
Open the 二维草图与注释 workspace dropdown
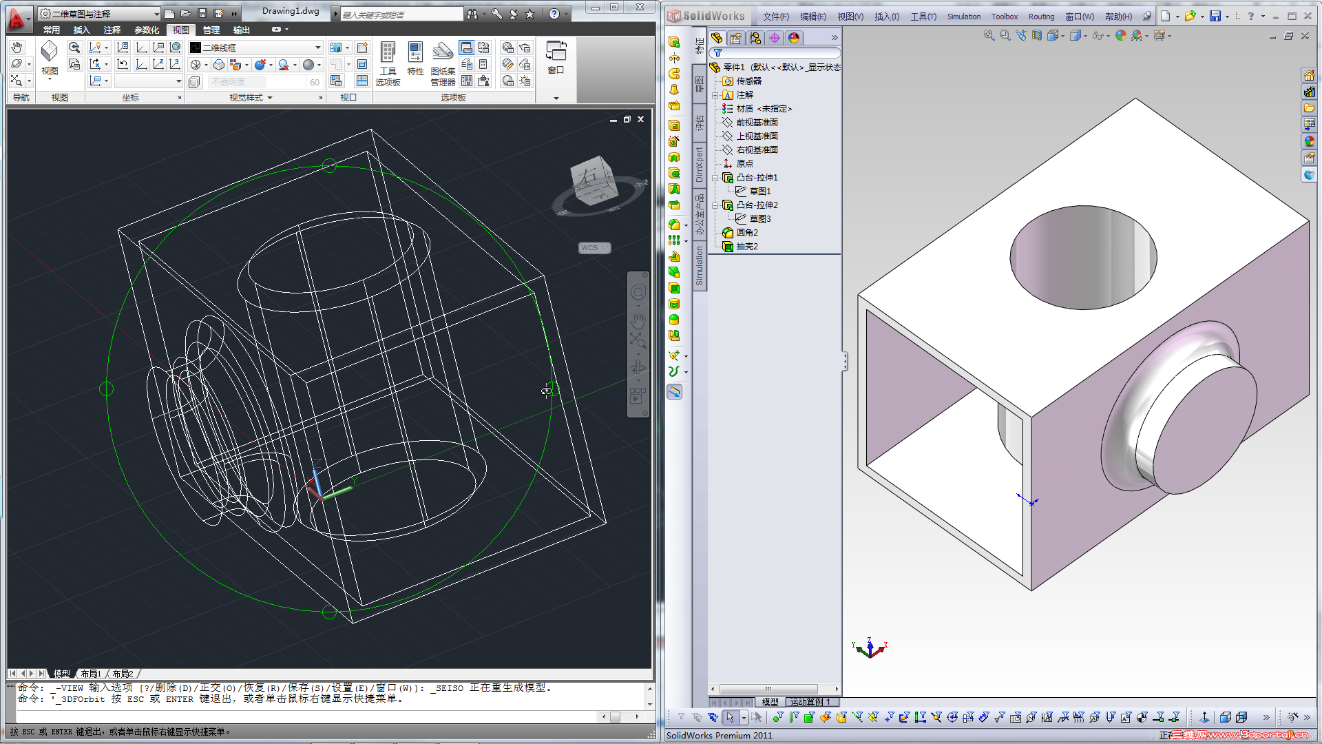pyautogui.click(x=156, y=14)
